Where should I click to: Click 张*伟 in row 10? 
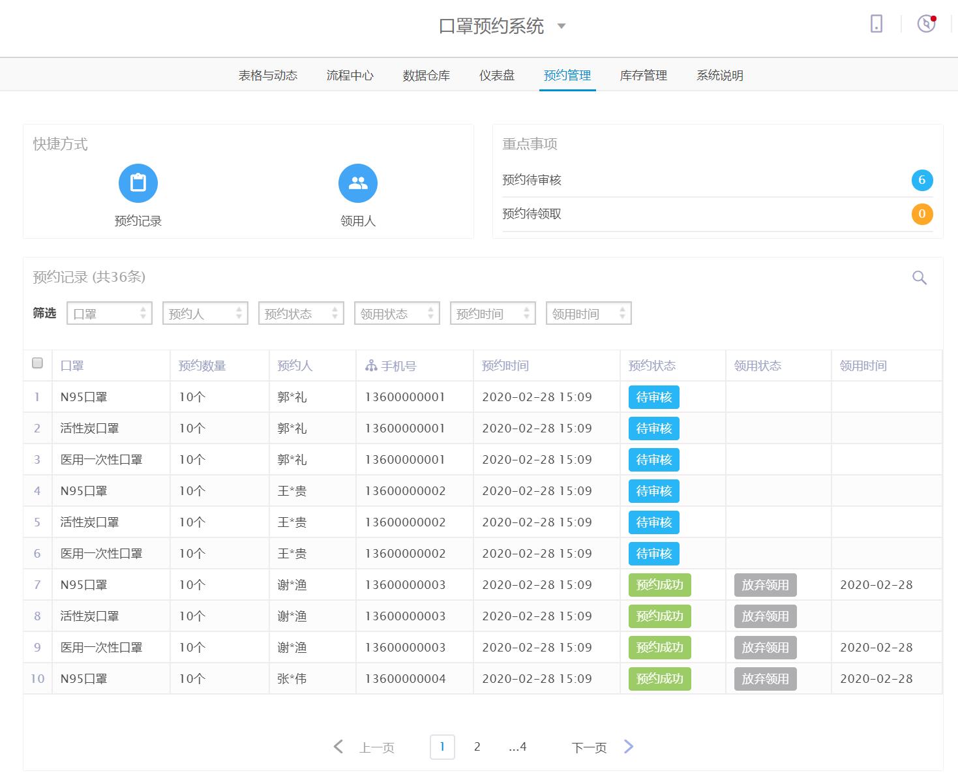[x=292, y=679]
